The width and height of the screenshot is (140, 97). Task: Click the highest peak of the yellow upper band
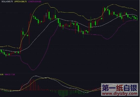pyautogui.click(x=48, y=3)
